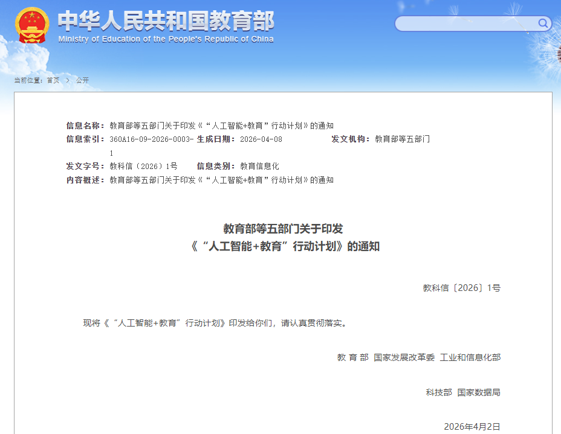The image size is (561, 434).
Task: Select the 内容概述 summary text
Action: pos(221,180)
